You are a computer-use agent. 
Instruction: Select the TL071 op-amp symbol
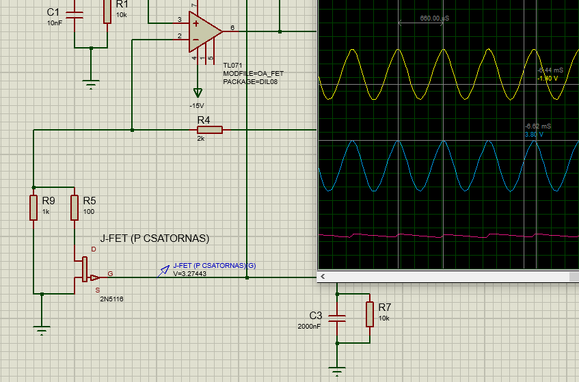click(x=205, y=31)
